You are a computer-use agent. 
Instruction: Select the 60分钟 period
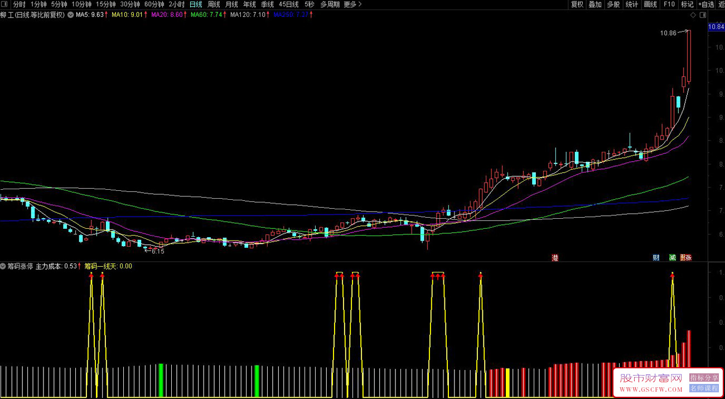(x=154, y=4)
